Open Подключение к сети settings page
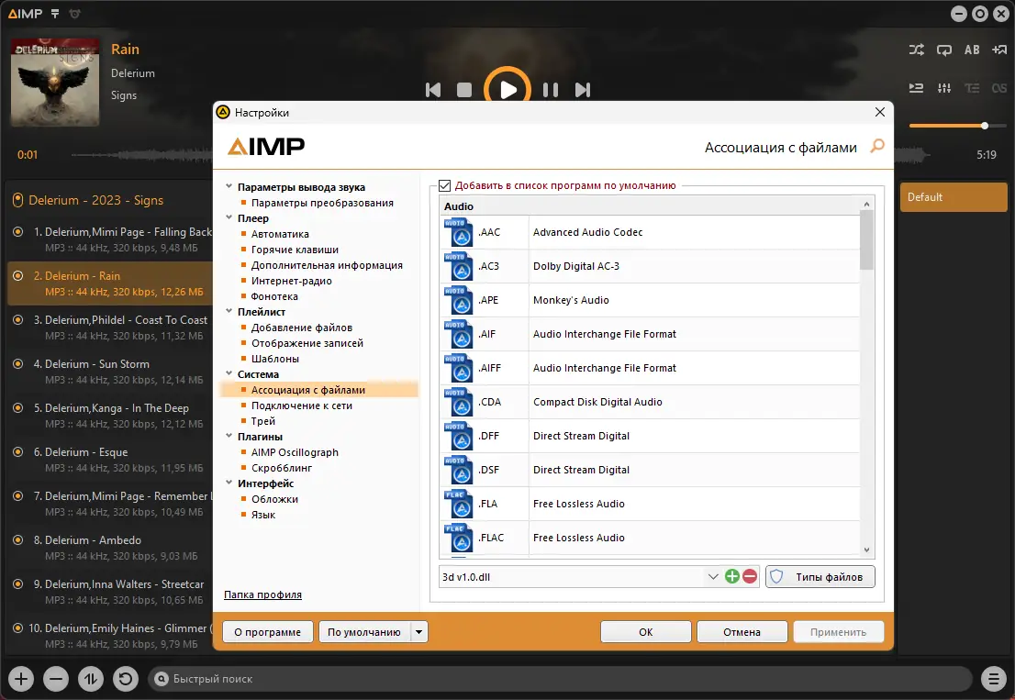The image size is (1015, 700). pyautogui.click(x=302, y=406)
